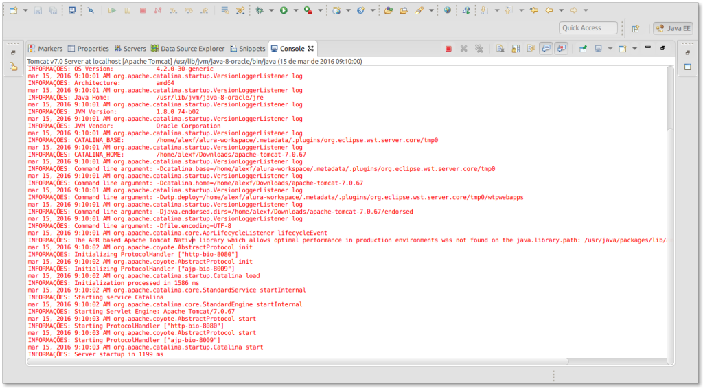Click the Forward navigation arrow
This screenshot has width=703, height=388.
point(573,10)
